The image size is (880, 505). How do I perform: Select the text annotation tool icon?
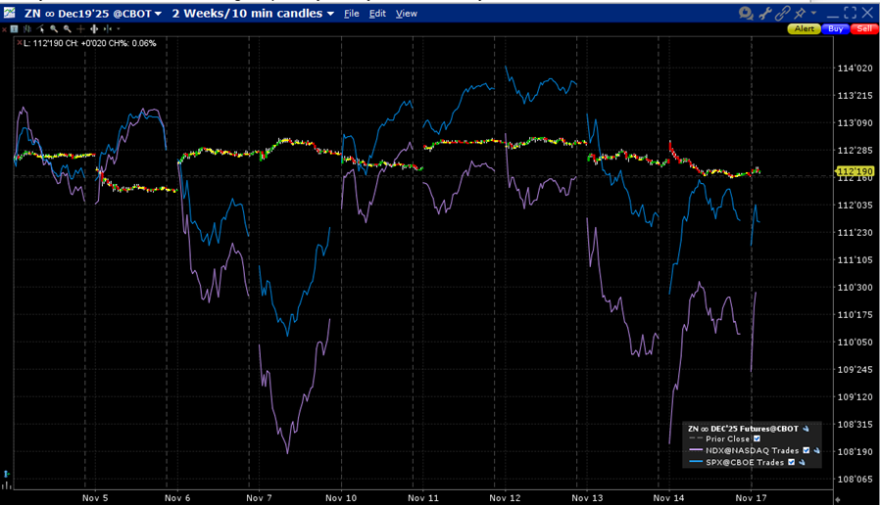click(x=14, y=29)
